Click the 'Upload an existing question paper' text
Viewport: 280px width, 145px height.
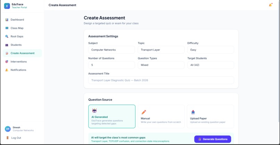tap(208, 122)
